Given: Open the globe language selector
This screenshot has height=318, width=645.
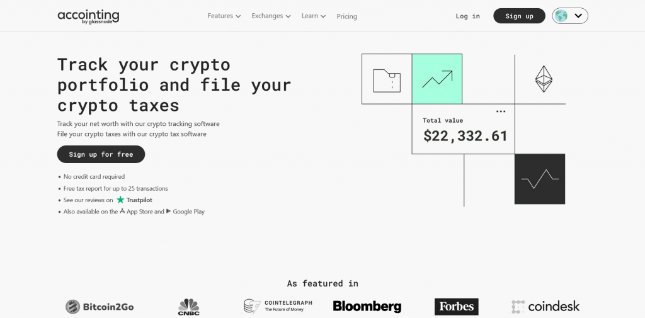Looking at the screenshot, I should 569,16.
